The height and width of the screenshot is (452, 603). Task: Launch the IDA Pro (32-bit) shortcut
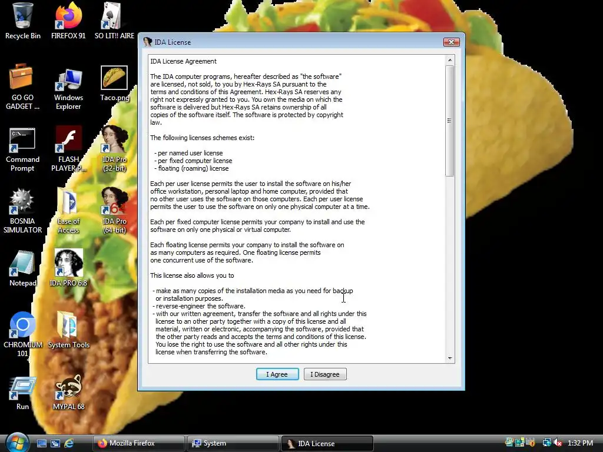click(x=114, y=149)
